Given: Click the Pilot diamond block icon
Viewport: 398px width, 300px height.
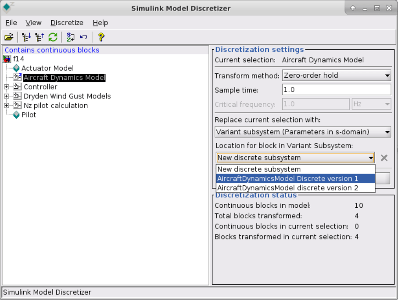Looking at the screenshot, I should point(17,115).
